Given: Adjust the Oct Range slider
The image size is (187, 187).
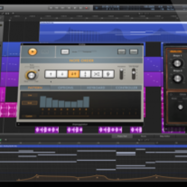Looking at the screenshot, I should coord(134,74).
